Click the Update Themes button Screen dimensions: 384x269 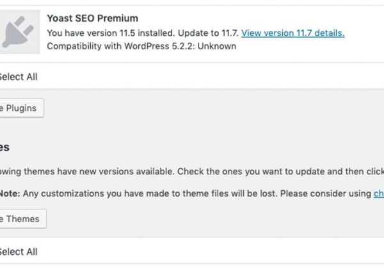click(23, 219)
